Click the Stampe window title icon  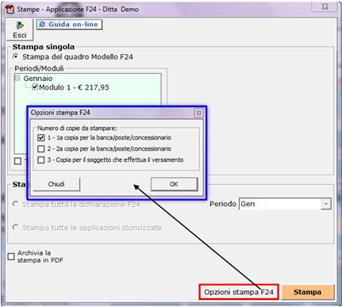click(10, 10)
